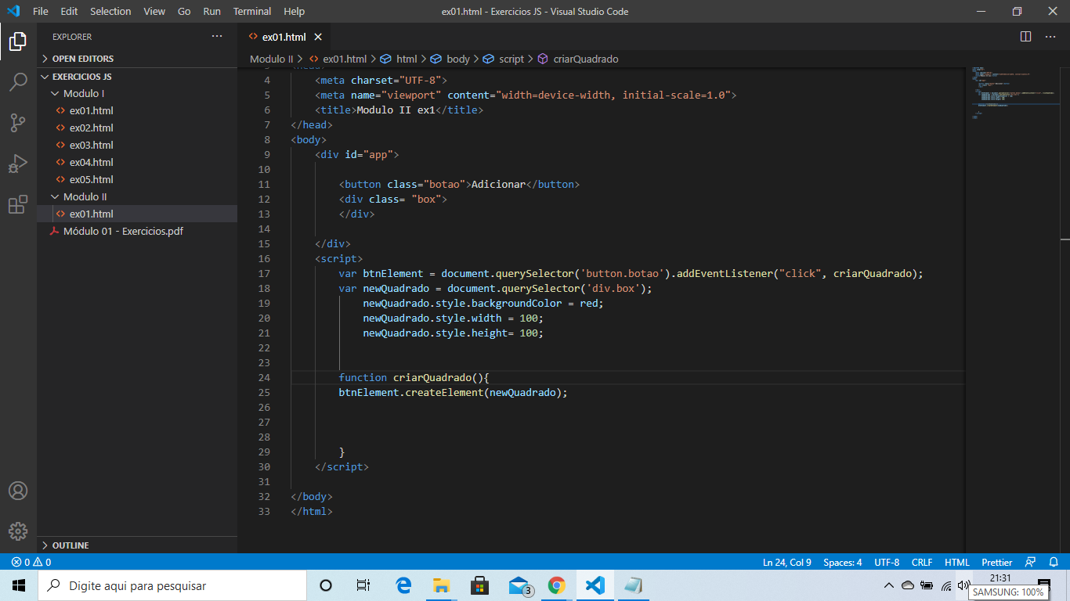This screenshot has width=1070, height=601.
Task: Collapse the Modulo I folder
Action: pyautogui.click(x=137, y=93)
